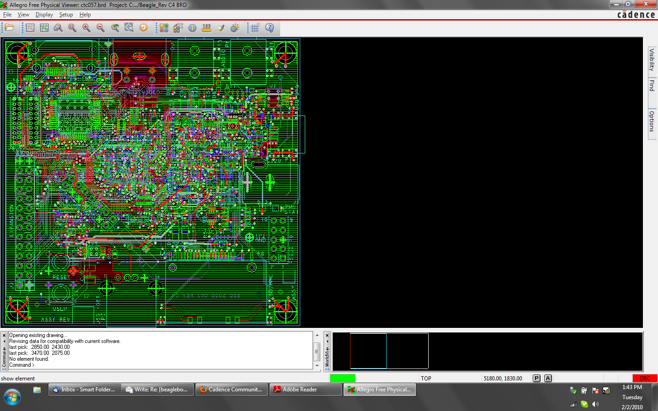The image size is (658, 411).
Task: Click the taskbar clock showing 1:43 PM
Action: point(632,387)
